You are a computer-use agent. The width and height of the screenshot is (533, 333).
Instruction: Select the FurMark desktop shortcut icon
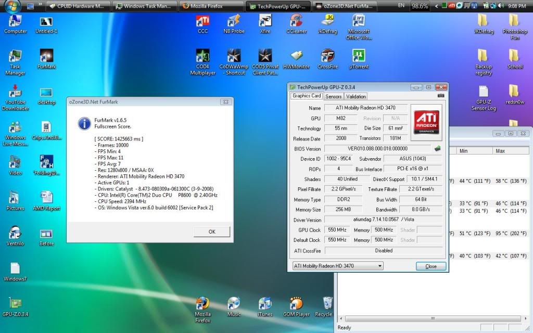46,59
